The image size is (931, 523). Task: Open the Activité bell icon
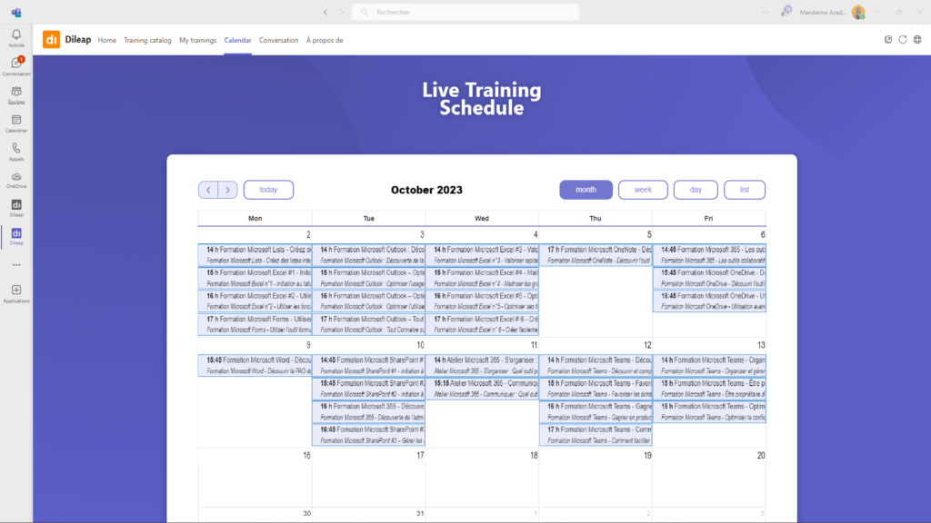click(x=16, y=37)
